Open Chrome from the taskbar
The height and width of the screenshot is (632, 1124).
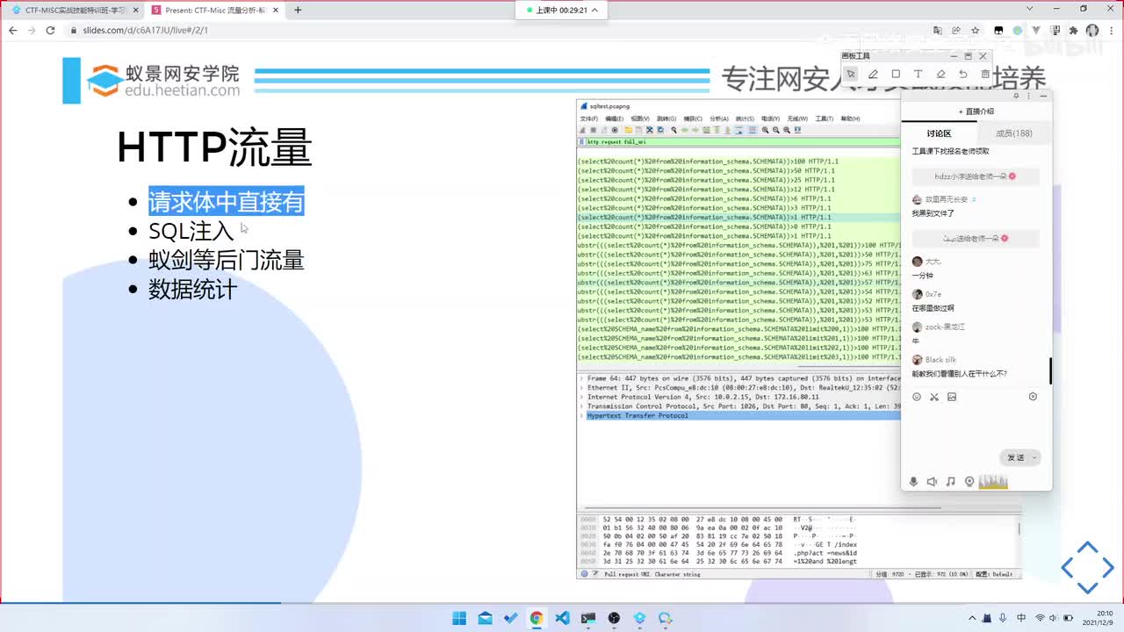point(536,618)
